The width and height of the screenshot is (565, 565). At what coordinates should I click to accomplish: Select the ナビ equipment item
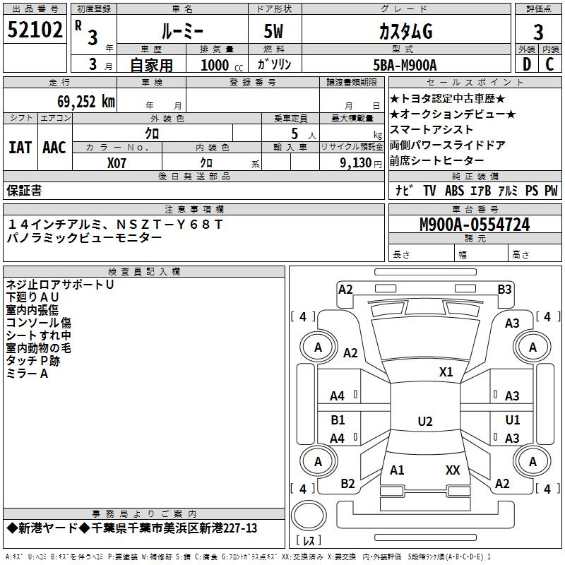click(403, 191)
